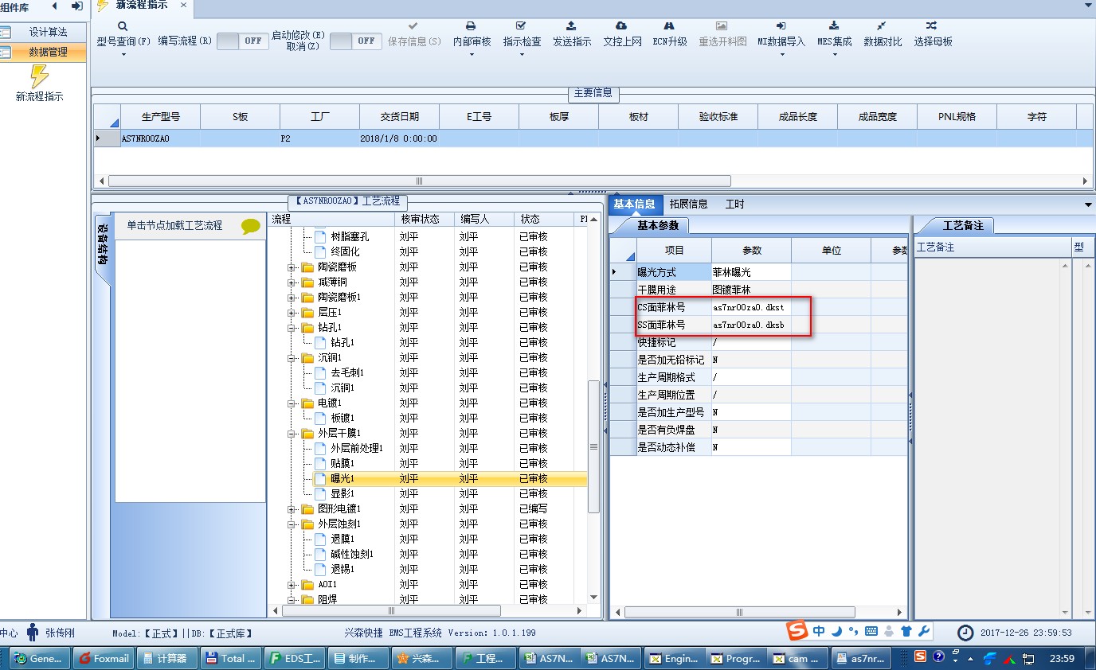1096x670 pixels.
Task: Select the 贴膜1 tree item
Action: (342, 464)
